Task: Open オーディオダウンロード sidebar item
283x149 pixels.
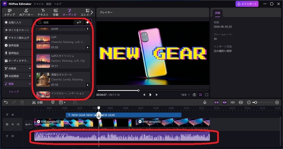Action: coord(17,61)
